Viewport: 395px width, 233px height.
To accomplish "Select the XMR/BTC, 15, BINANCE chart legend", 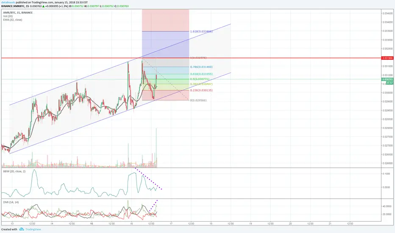I will [x=18, y=13].
